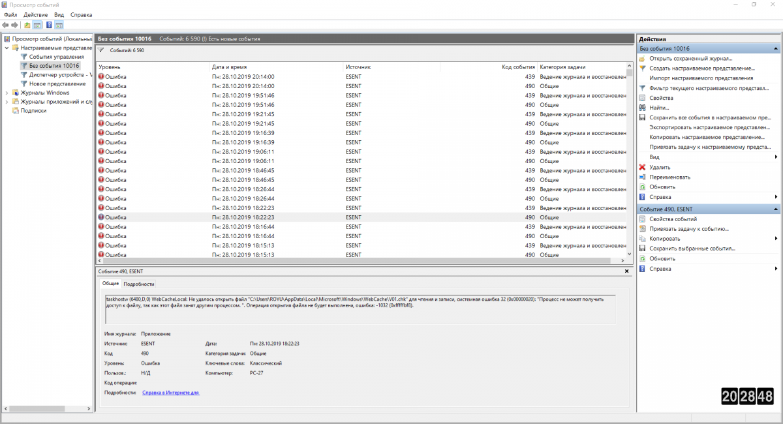This screenshot has height=424, width=783.
Task: Click the Переименовать icon
Action: (x=643, y=177)
